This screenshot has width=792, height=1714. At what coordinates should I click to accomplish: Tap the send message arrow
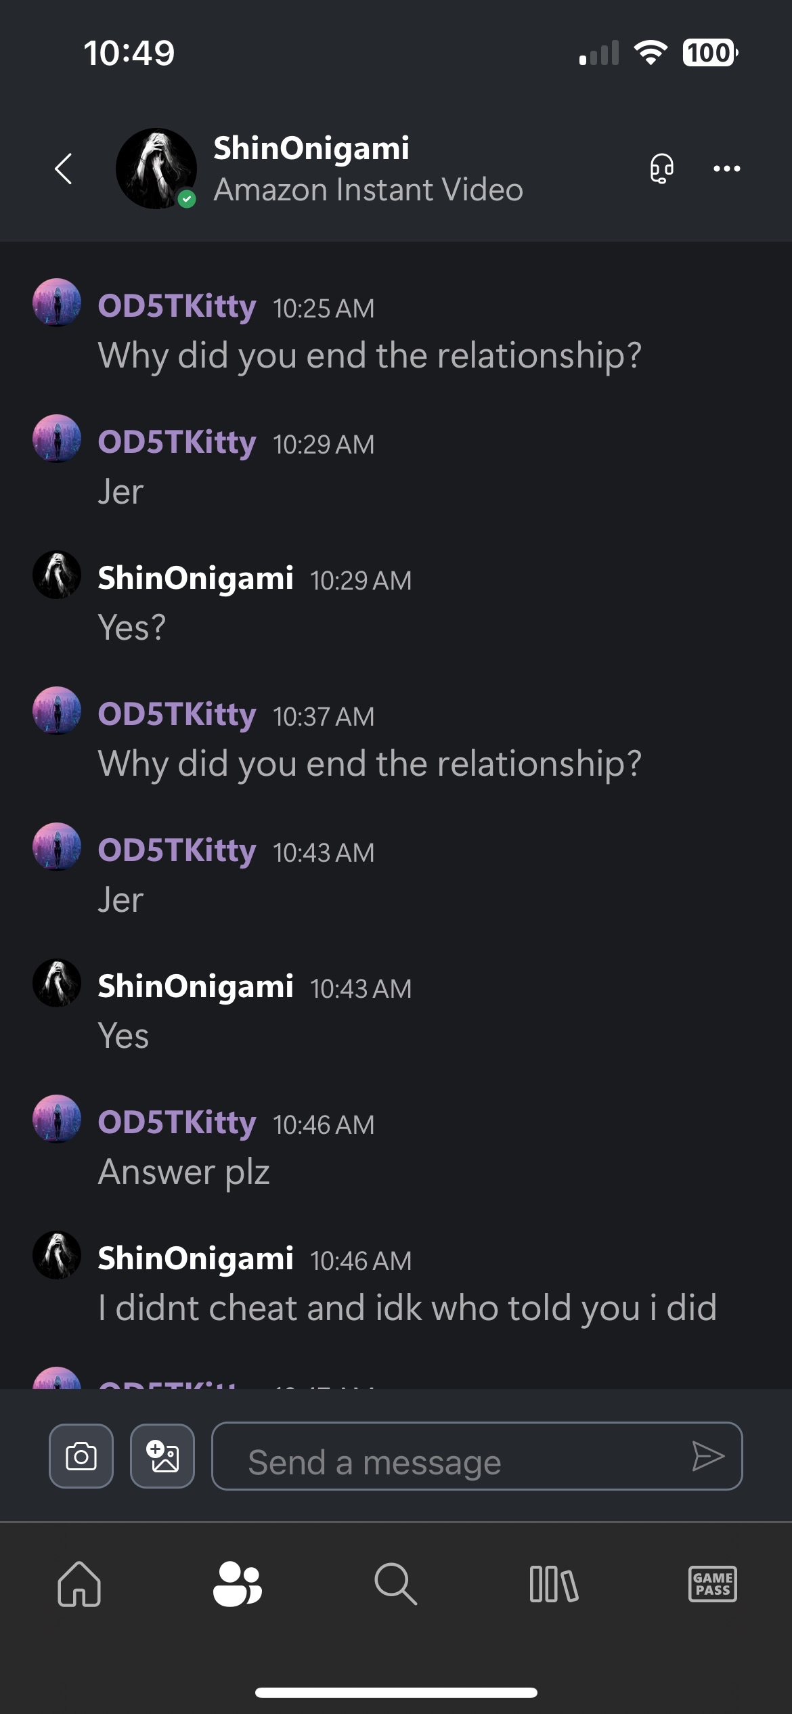point(708,1456)
